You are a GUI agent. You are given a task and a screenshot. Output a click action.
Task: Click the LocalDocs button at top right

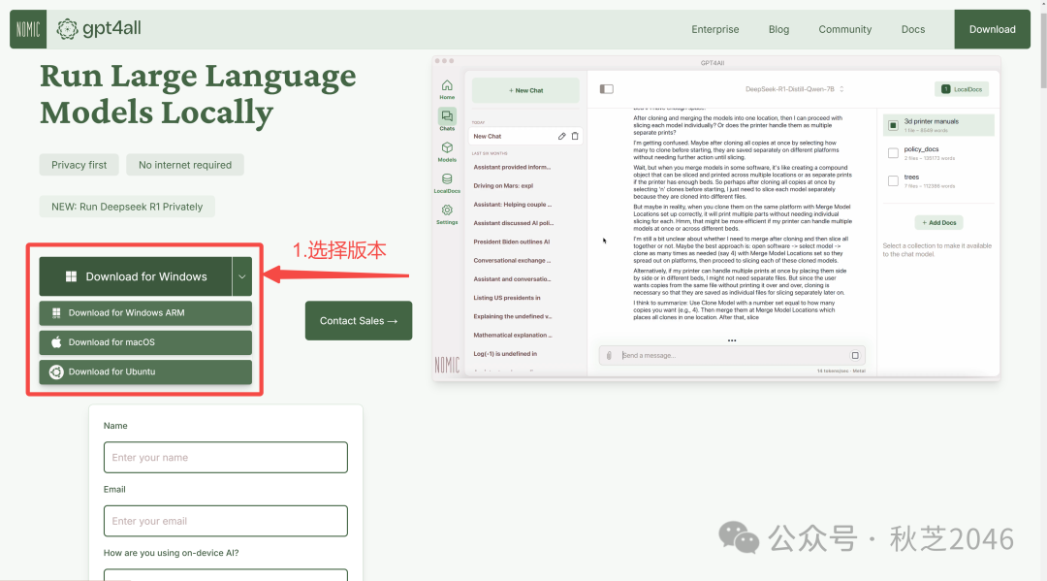tap(962, 89)
